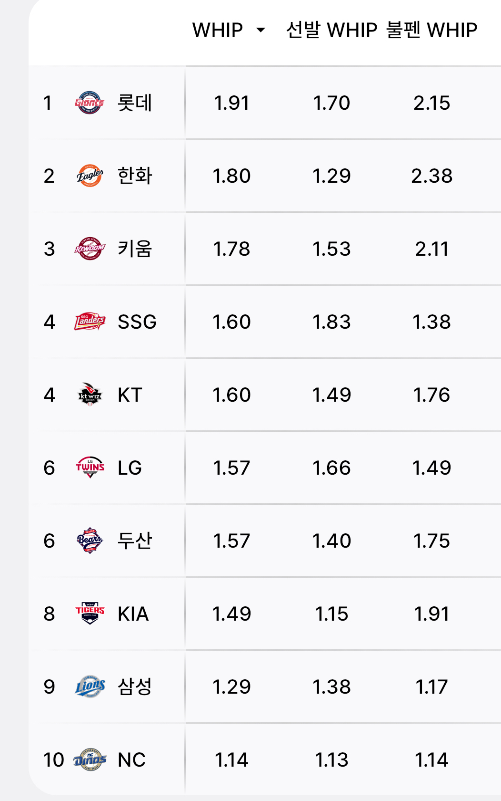Screen dimensions: 501x801
Task: Click the Hanwha Eagles team logo
Action: coord(90,176)
